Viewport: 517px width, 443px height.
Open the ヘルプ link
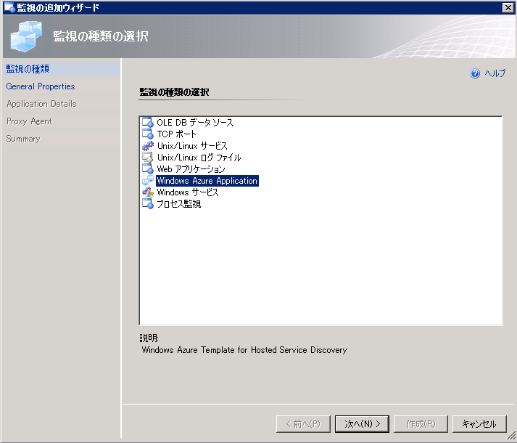point(495,73)
